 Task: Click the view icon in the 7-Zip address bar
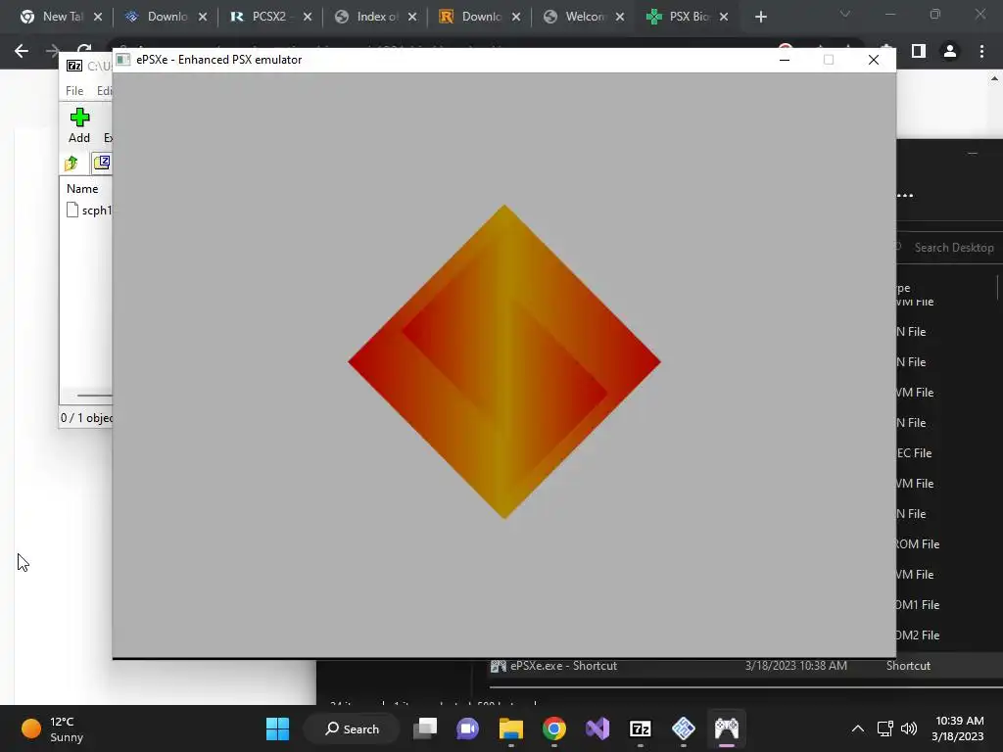click(x=102, y=163)
